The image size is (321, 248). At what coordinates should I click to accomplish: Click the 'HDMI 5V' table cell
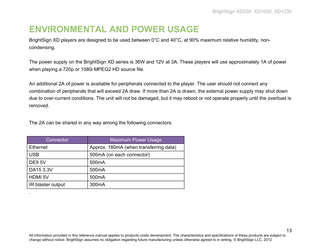57,177
